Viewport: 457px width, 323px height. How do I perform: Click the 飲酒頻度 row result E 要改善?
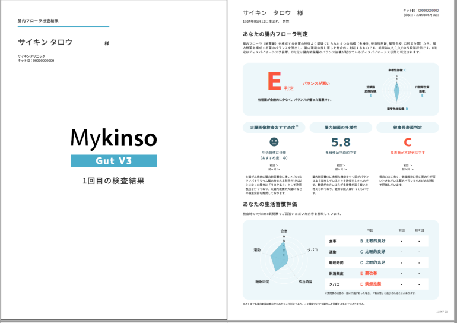(369, 273)
